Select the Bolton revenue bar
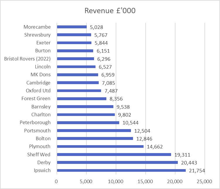 (95, 138)
